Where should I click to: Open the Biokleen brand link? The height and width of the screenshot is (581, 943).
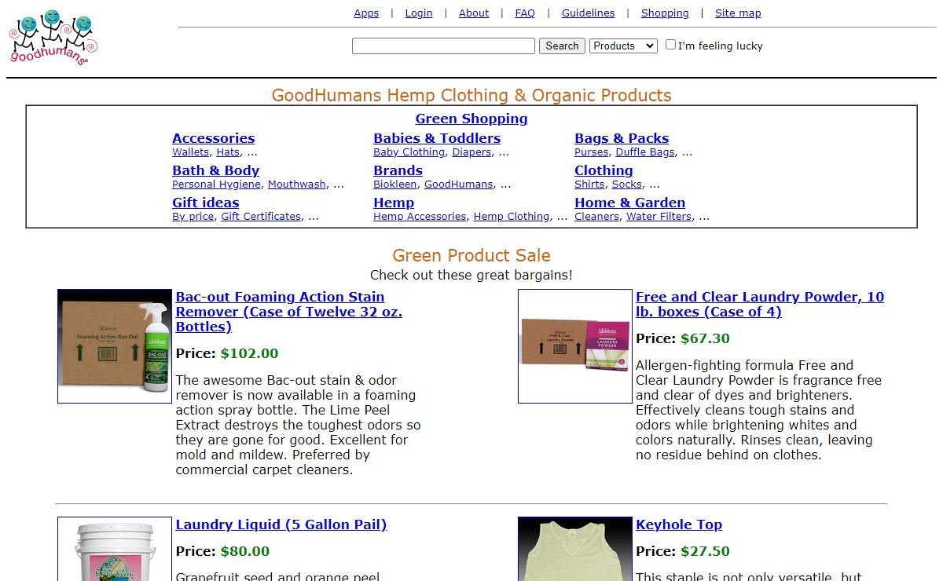point(395,185)
